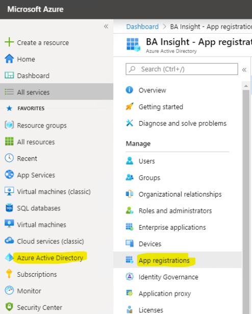Screen dimensions: 252x314
Task: Click the App Services globe icon
Action: [9, 175]
